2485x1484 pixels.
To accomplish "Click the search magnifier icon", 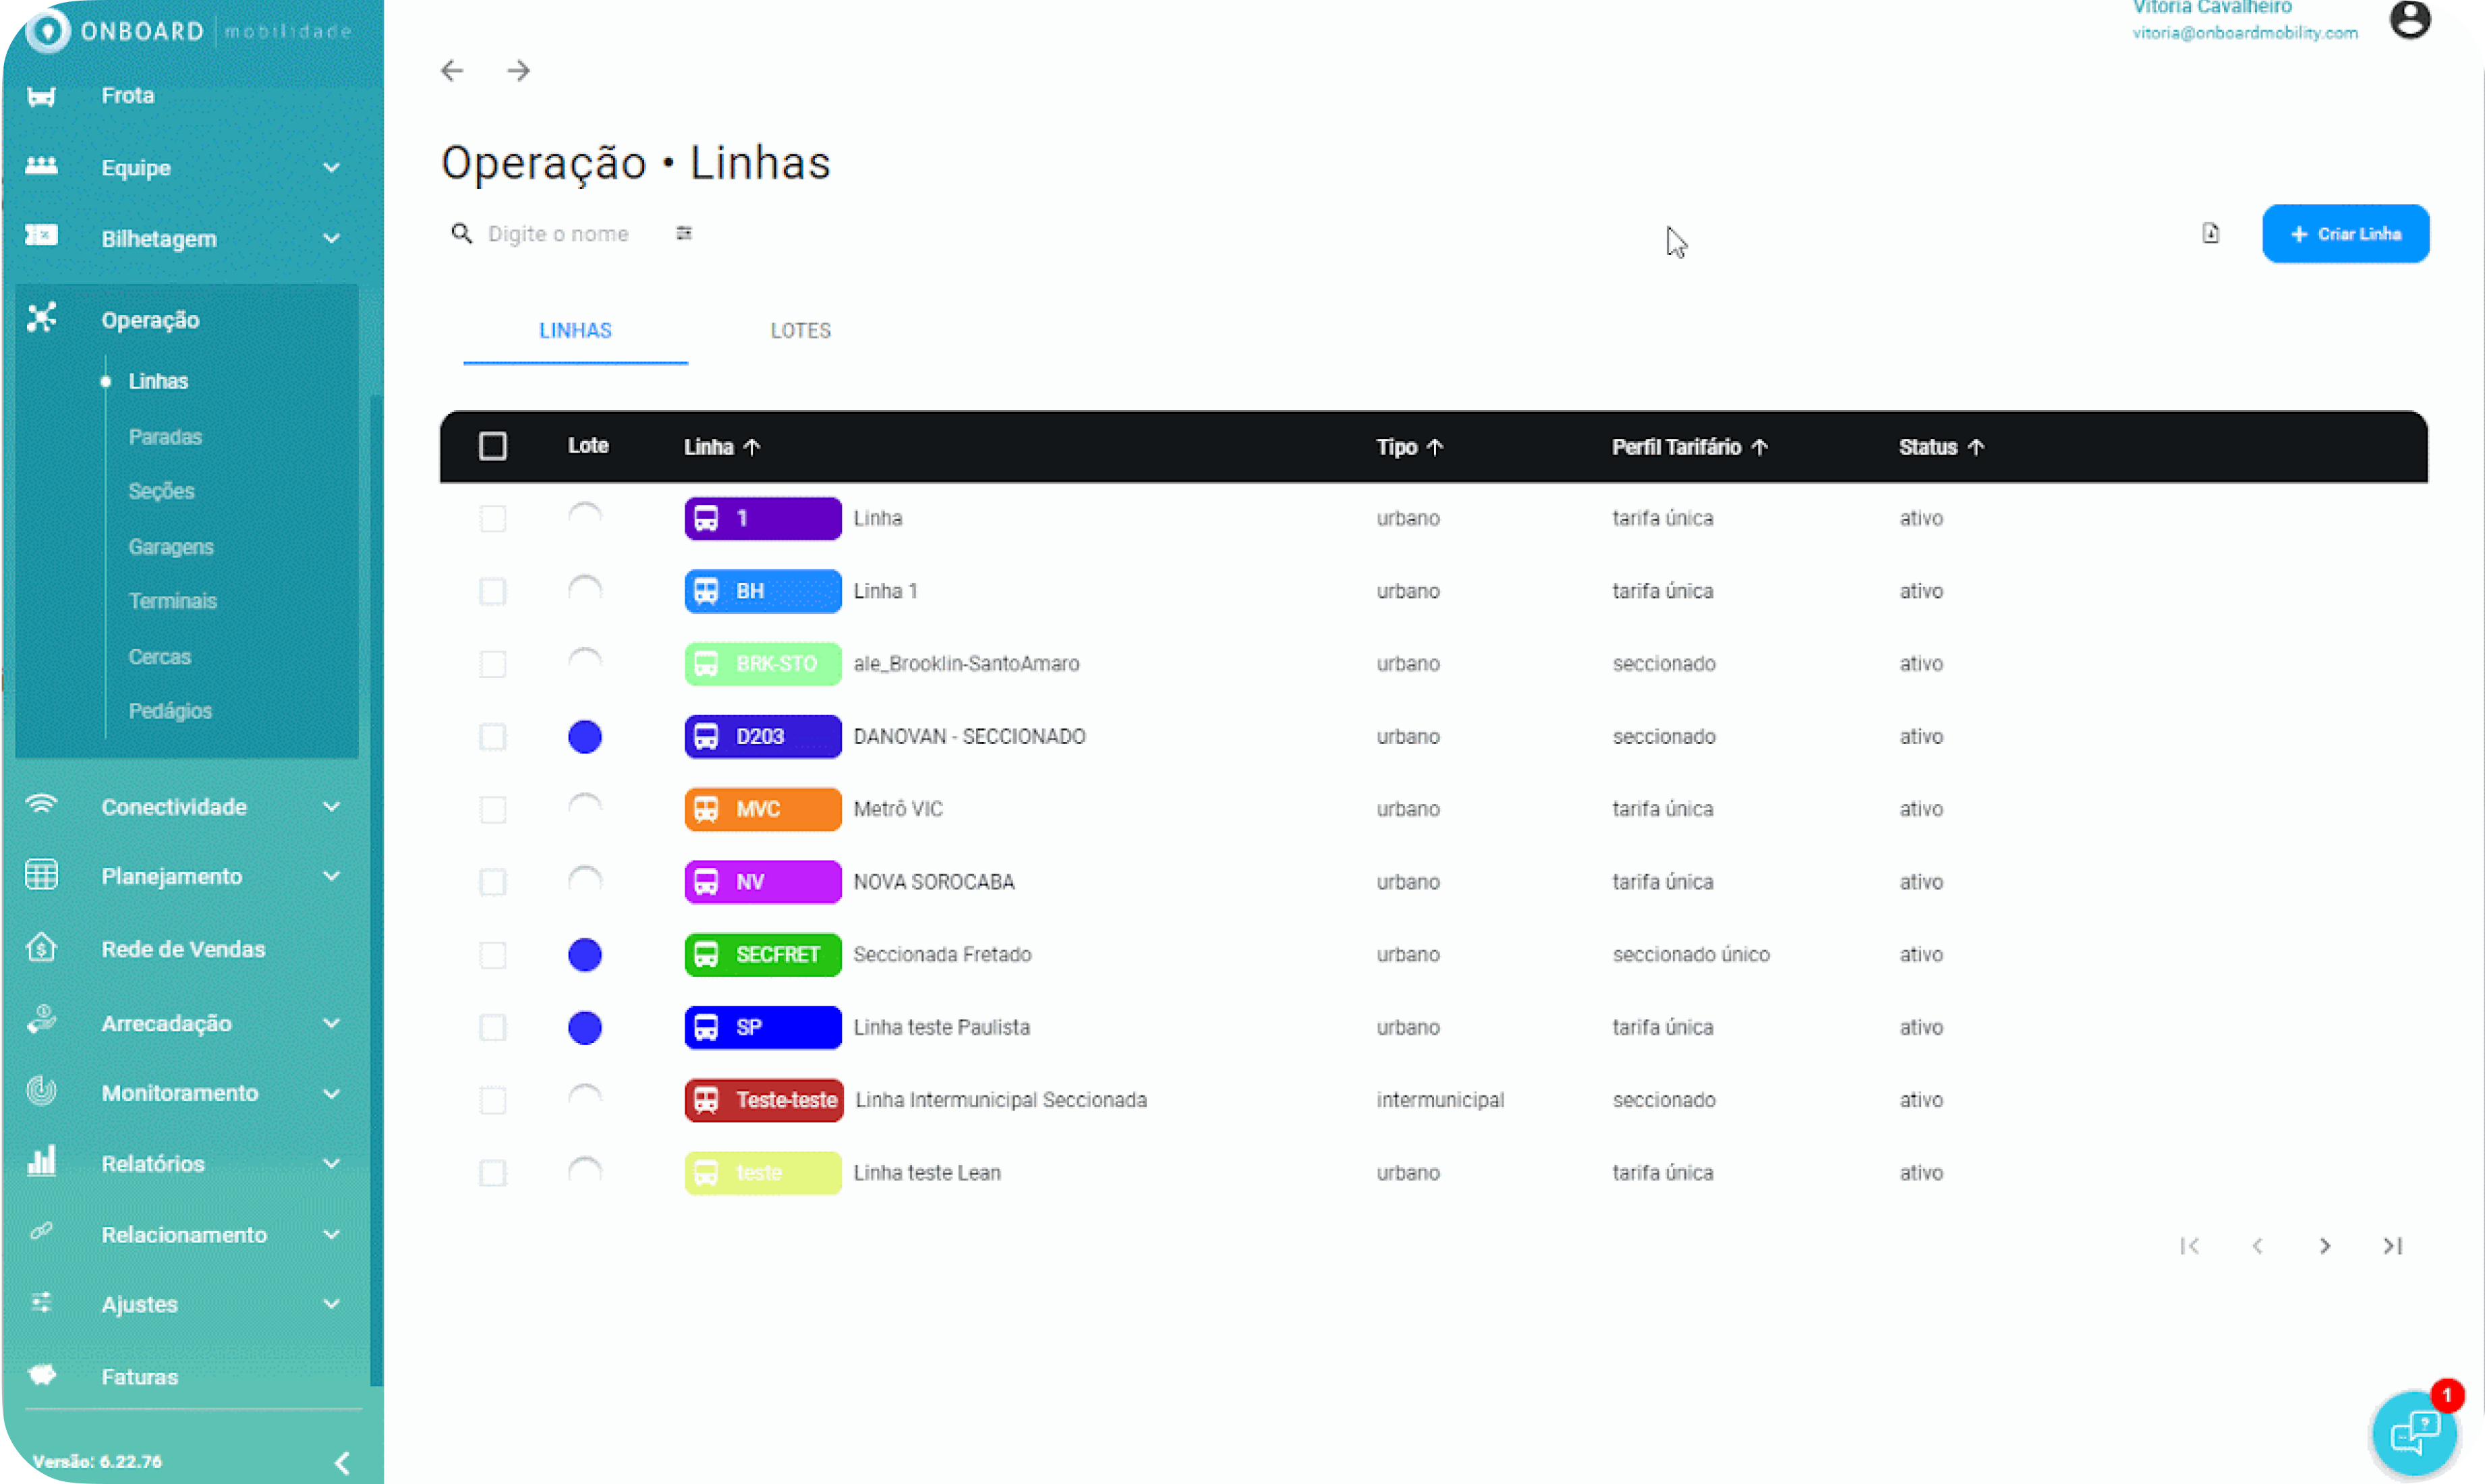I will pyautogui.click(x=461, y=234).
